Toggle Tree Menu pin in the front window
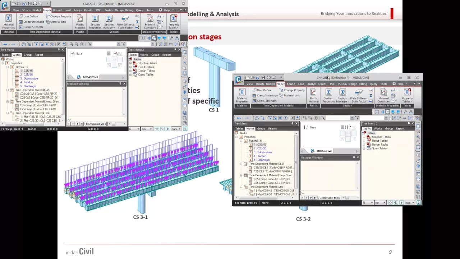460x259 pixels. click(293, 123)
